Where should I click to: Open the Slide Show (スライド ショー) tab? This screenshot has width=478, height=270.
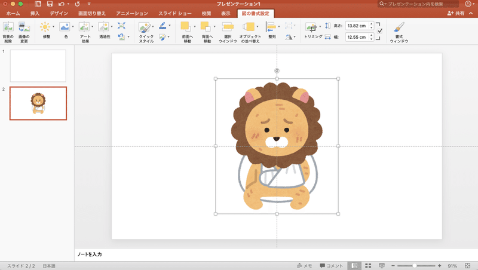click(x=175, y=13)
